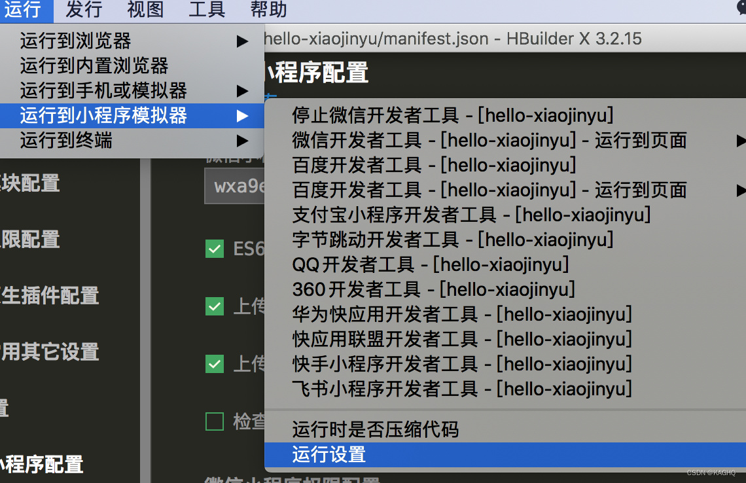Expand the 运行到终端 submenu arrow

242,140
